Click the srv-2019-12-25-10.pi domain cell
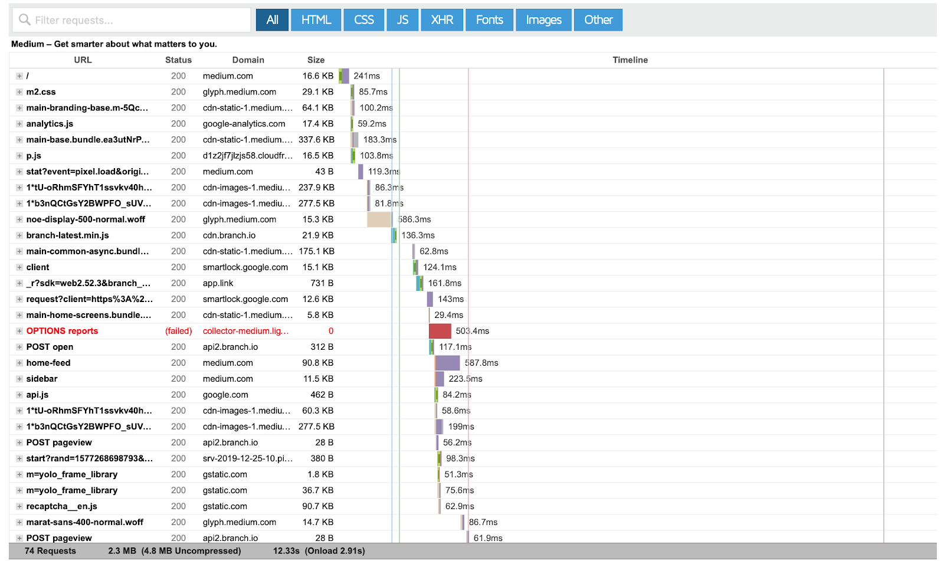Screen dimensions: 944x561 (248, 458)
